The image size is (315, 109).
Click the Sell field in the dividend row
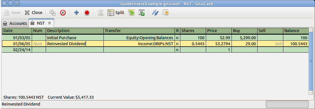[270, 44]
